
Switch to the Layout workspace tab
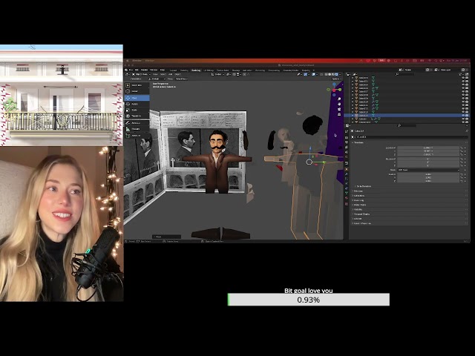tap(173, 70)
